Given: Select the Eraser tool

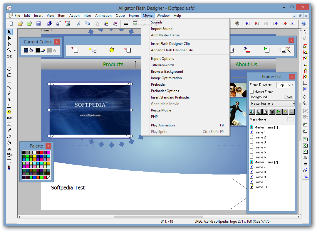Looking at the screenshot, I should coord(9,137).
